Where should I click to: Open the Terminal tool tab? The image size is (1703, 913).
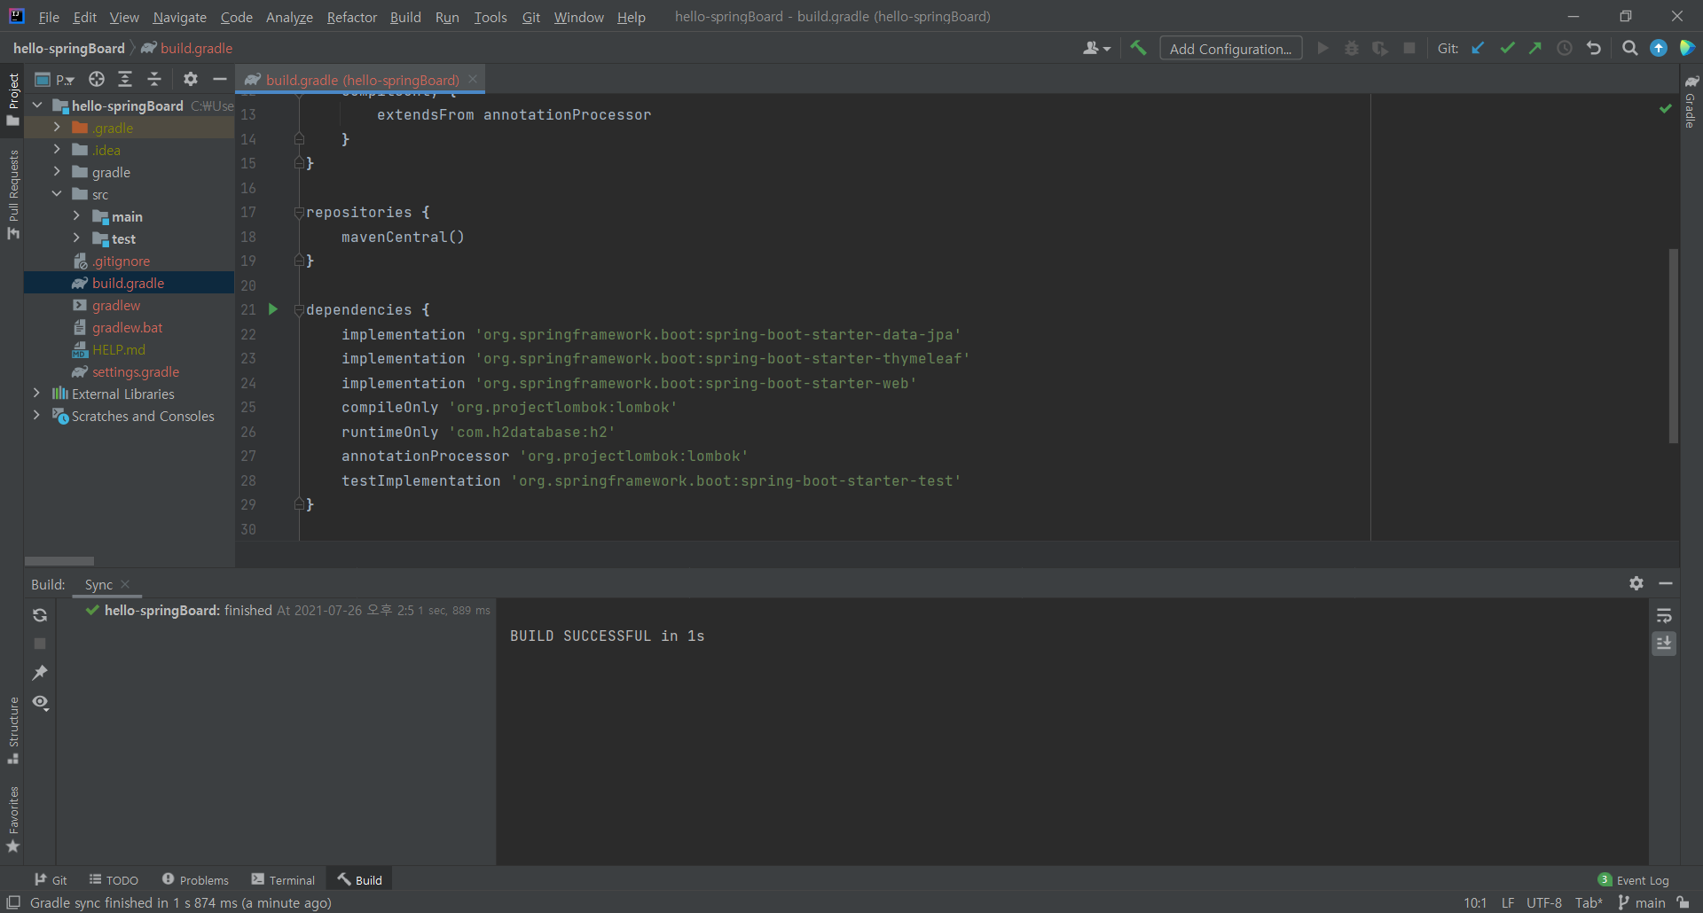[x=283, y=879]
